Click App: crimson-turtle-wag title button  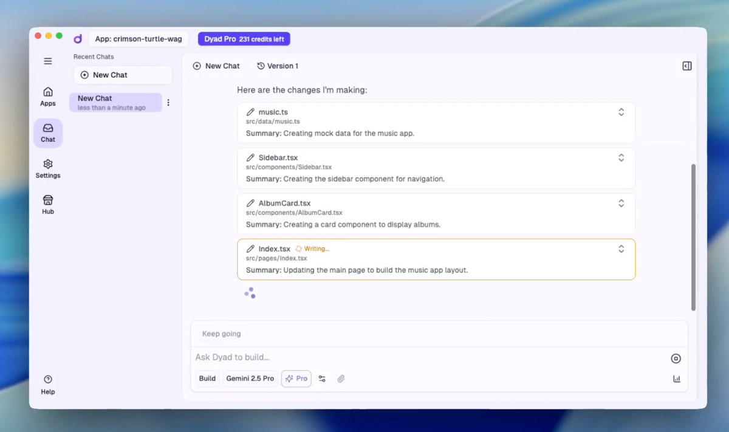tap(139, 39)
